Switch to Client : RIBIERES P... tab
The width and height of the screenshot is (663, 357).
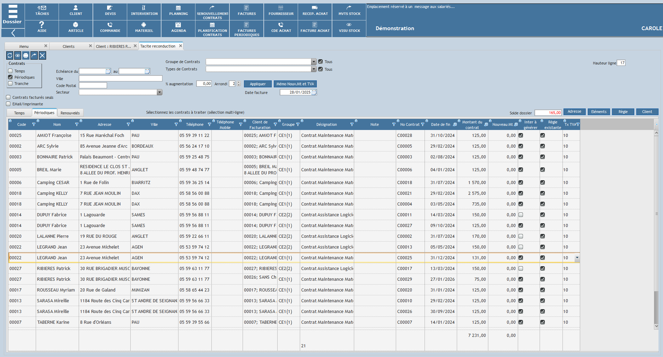pos(113,46)
